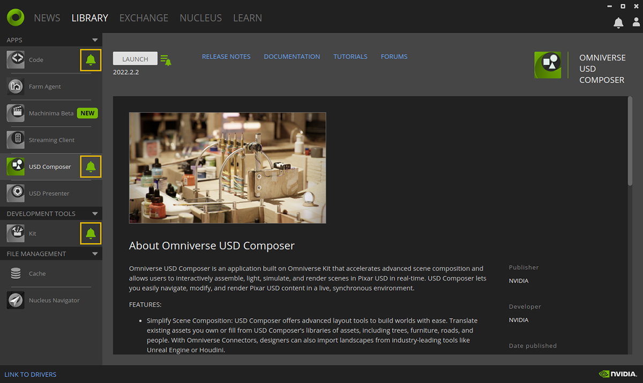
Task: Switch to the NEWS tab
Action: coord(47,18)
